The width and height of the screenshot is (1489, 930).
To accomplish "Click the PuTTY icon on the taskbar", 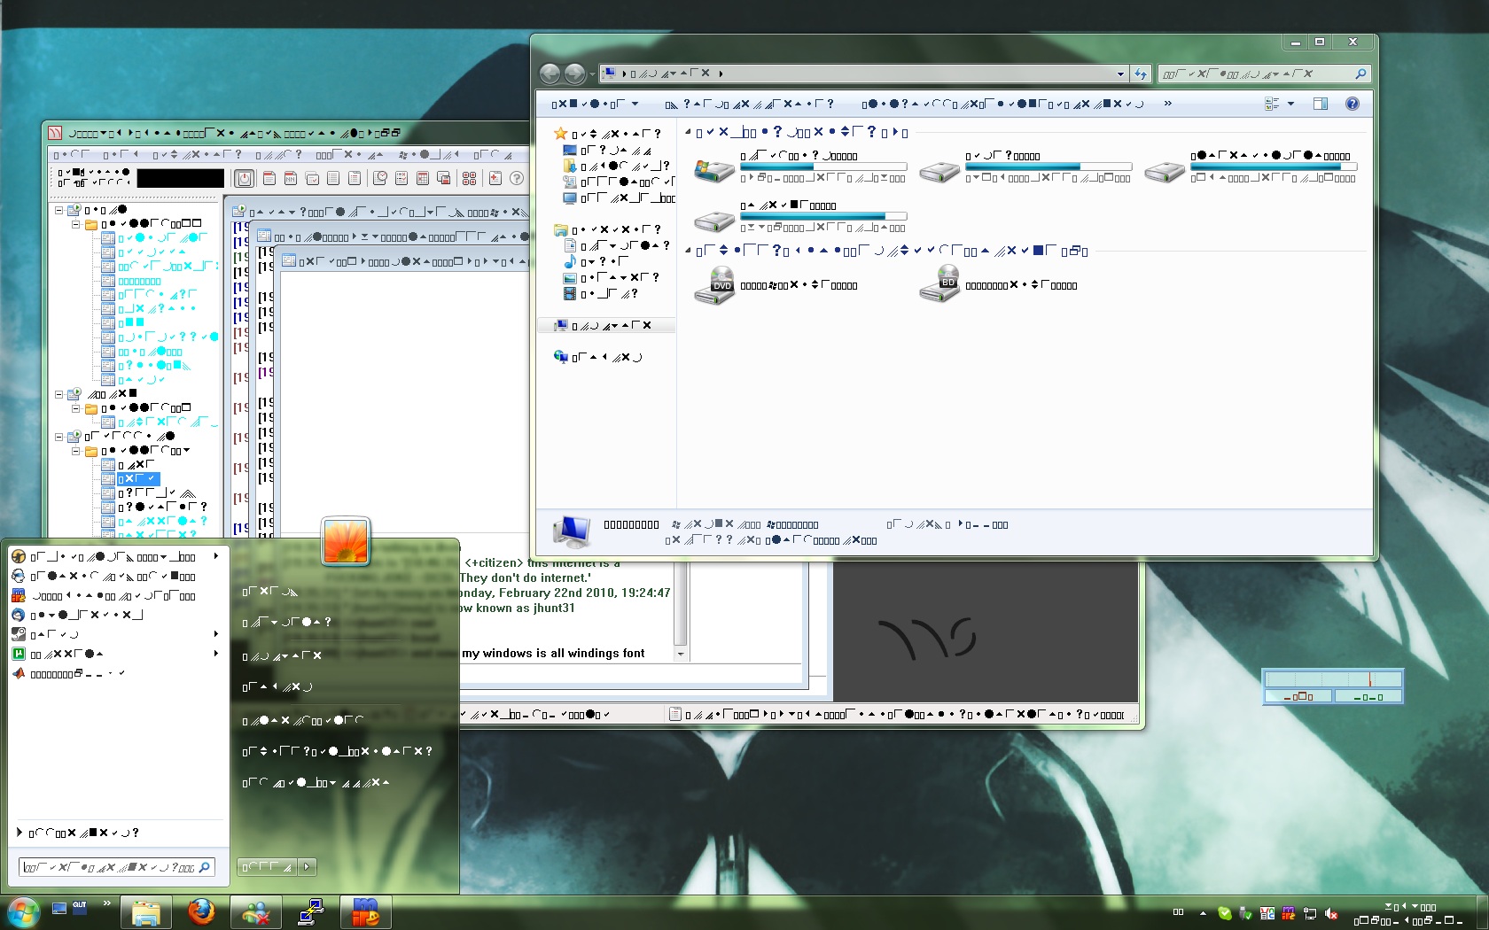I will (310, 912).
